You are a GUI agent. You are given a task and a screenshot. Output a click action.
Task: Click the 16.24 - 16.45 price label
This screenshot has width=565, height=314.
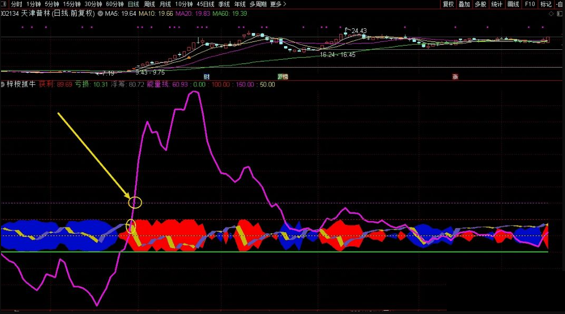coord(338,55)
